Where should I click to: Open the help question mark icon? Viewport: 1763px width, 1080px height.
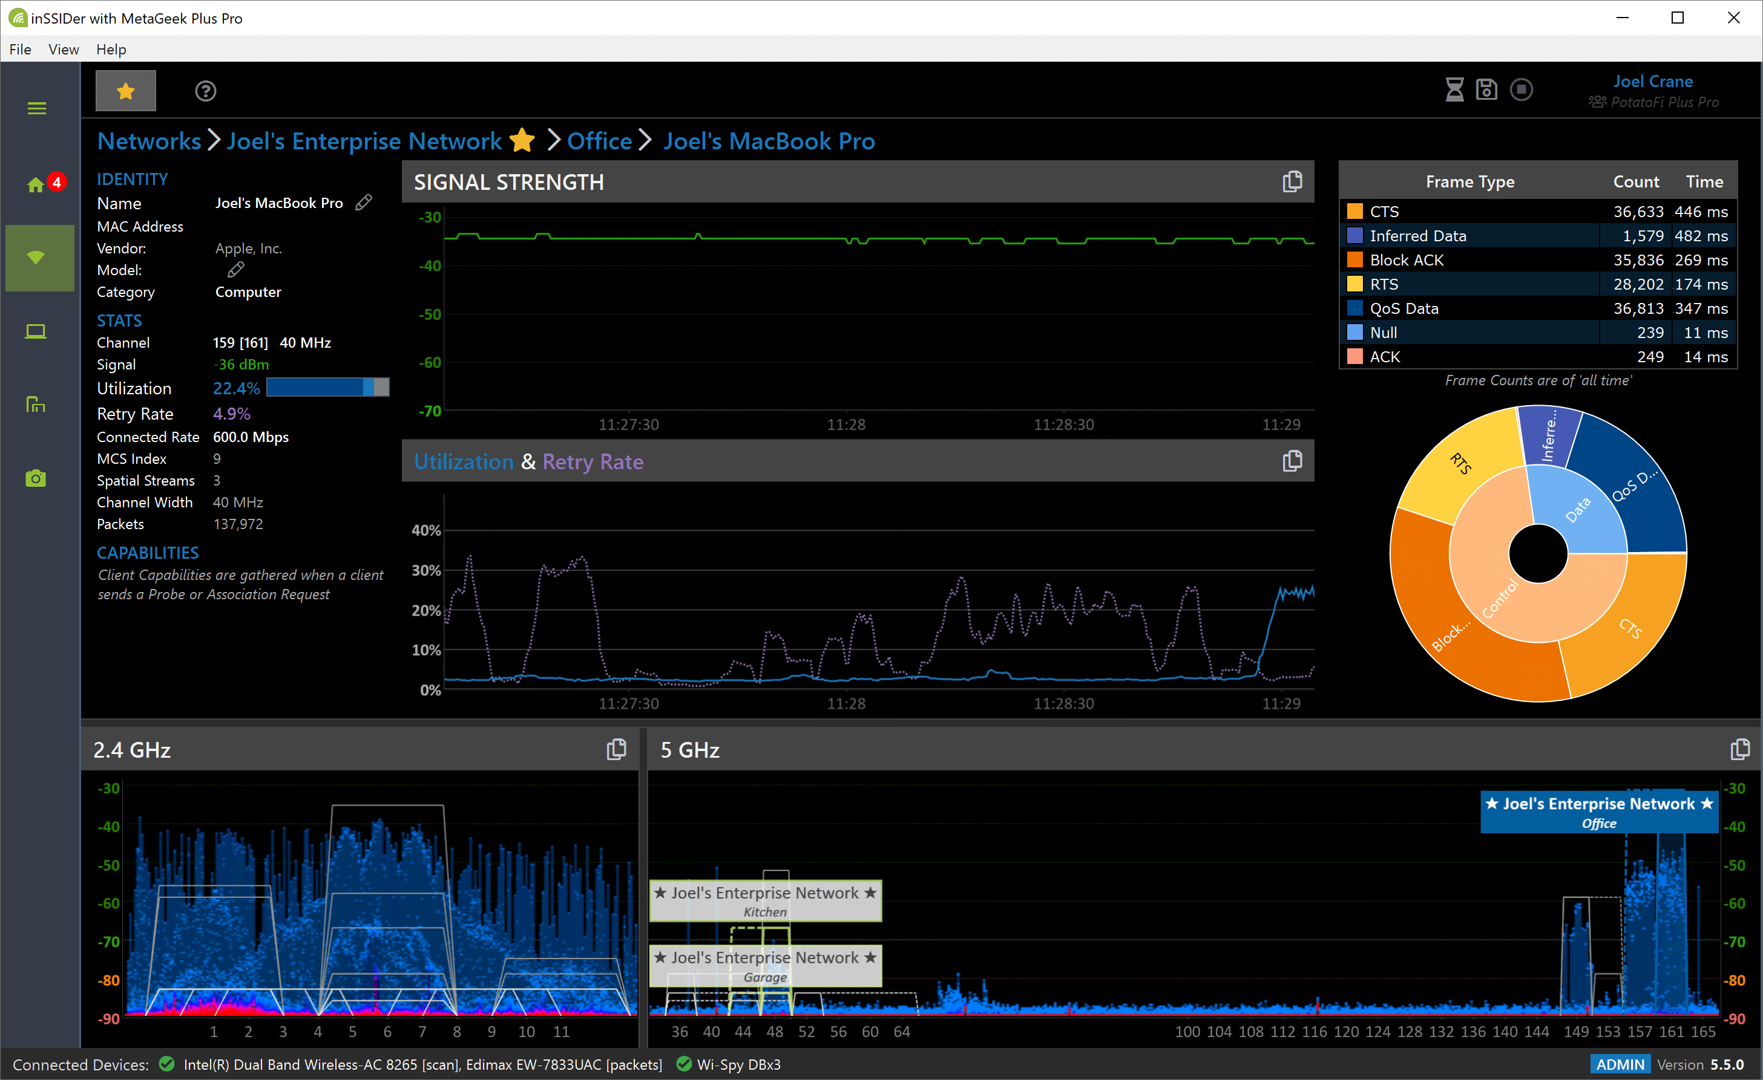coord(205,91)
